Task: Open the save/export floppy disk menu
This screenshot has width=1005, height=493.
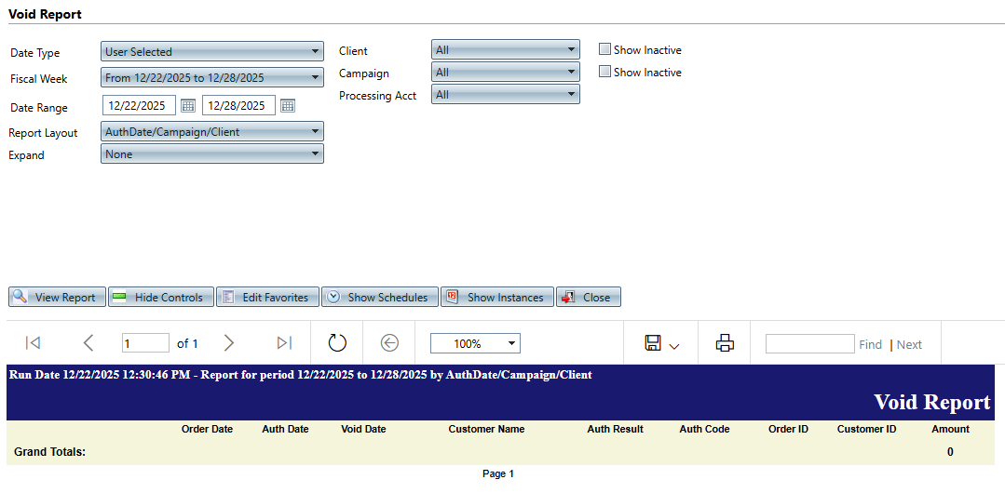Action: tap(661, 343)
